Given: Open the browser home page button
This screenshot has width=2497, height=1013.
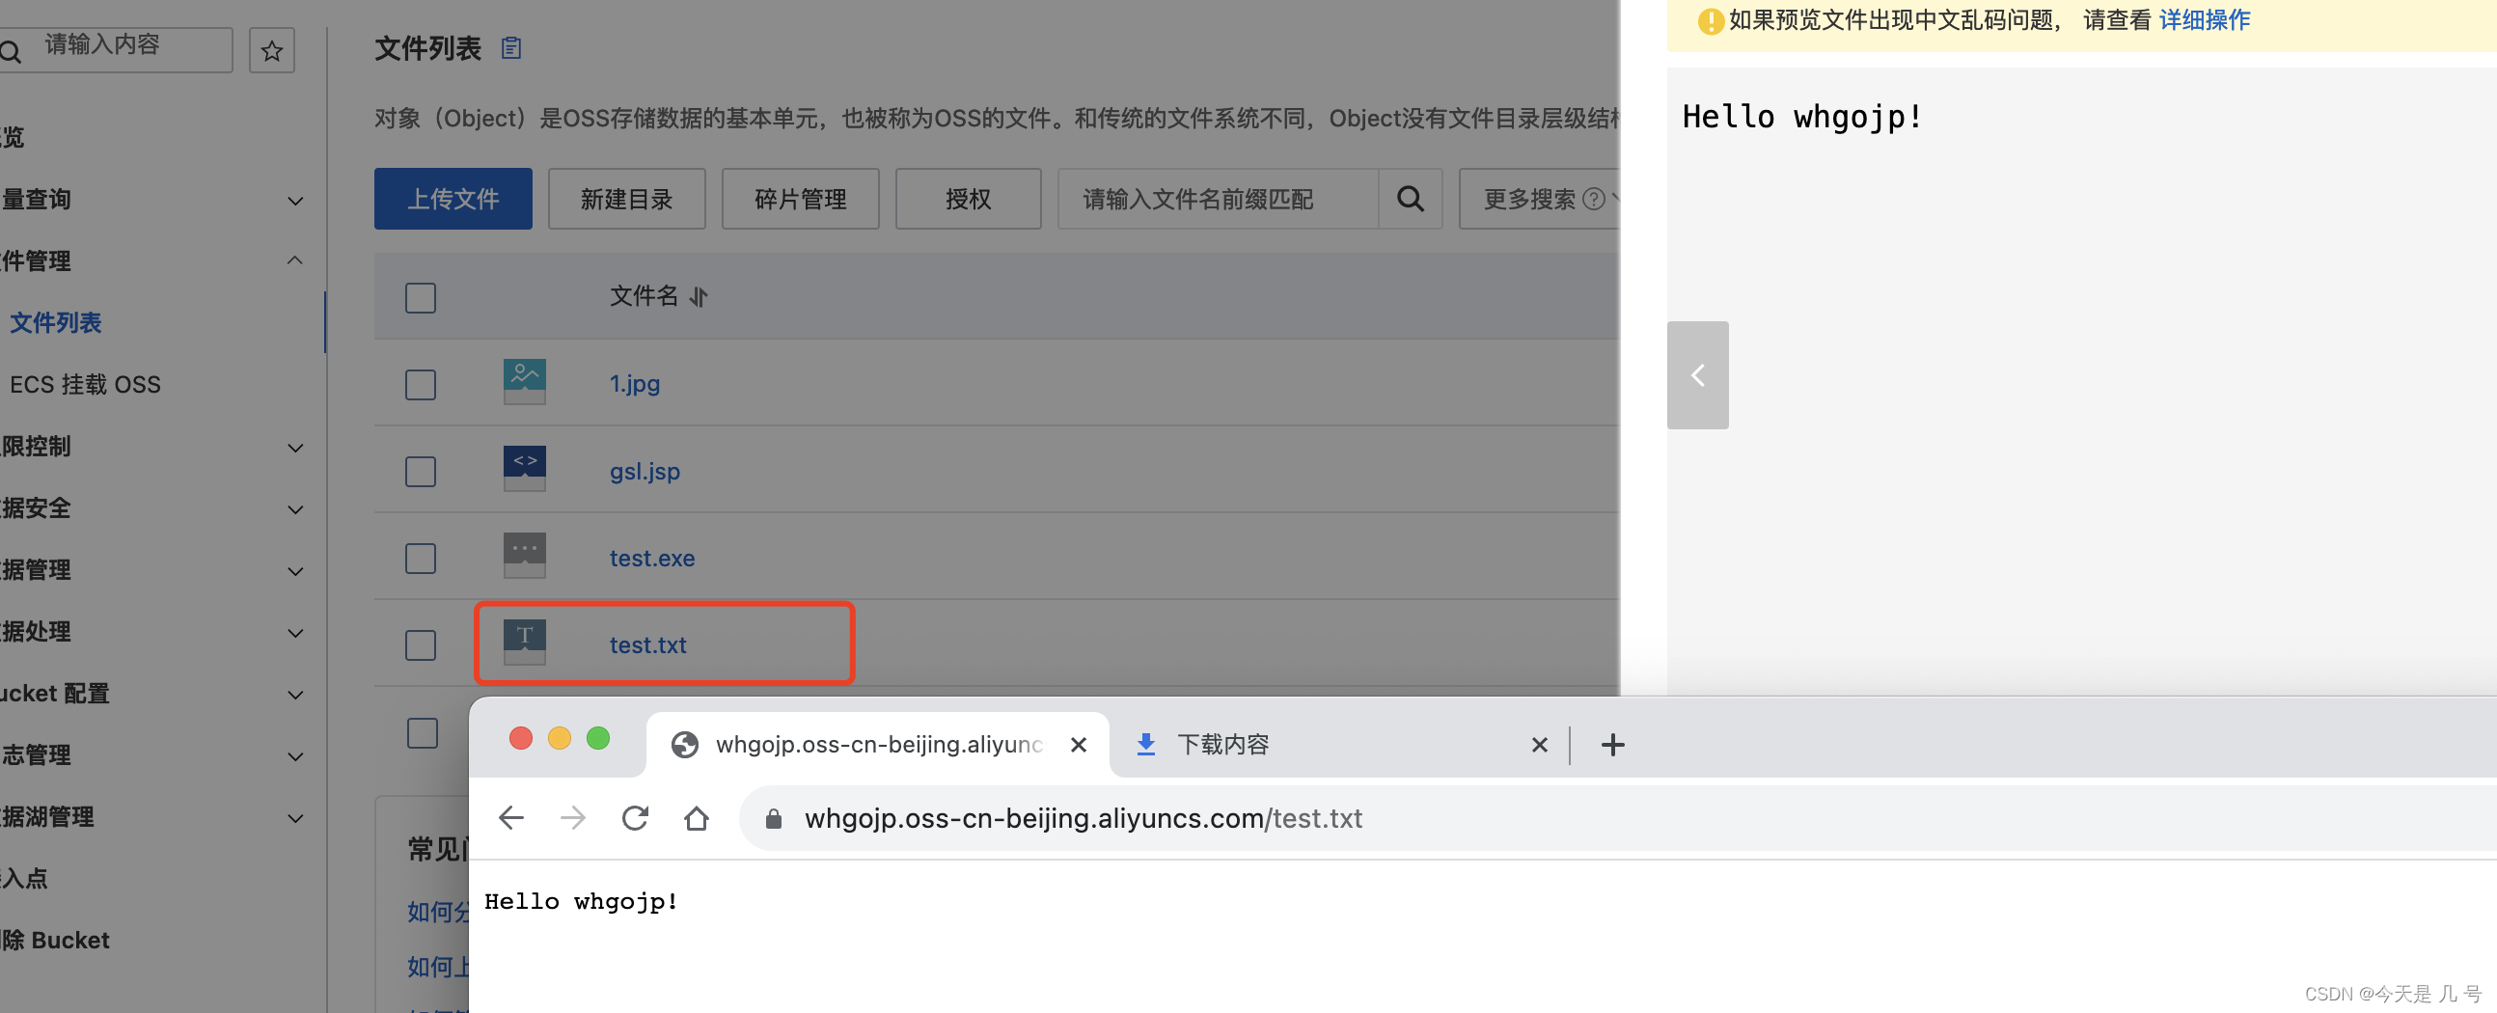Looking at the screenshot, I should [696, 818].
